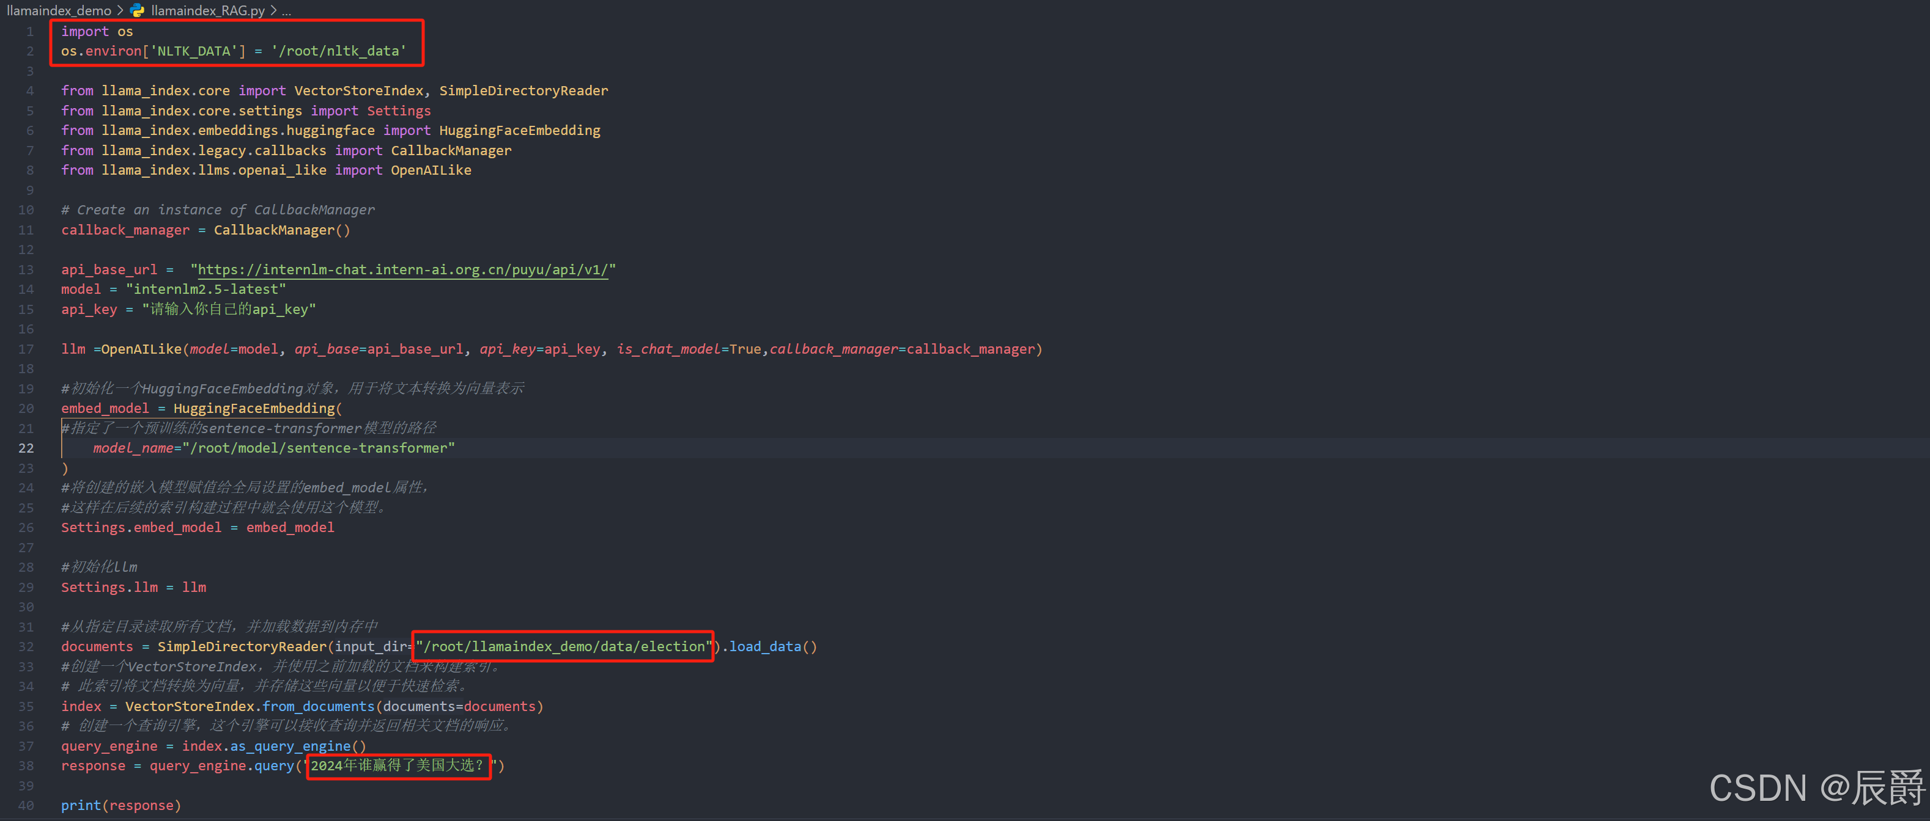Screen dimensions: 1930x821
Task: Select the SimpleDirectoryReader input_dir path
Action: 563,646
